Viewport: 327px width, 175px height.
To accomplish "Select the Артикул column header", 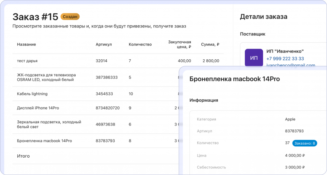I will pos(104,44).
